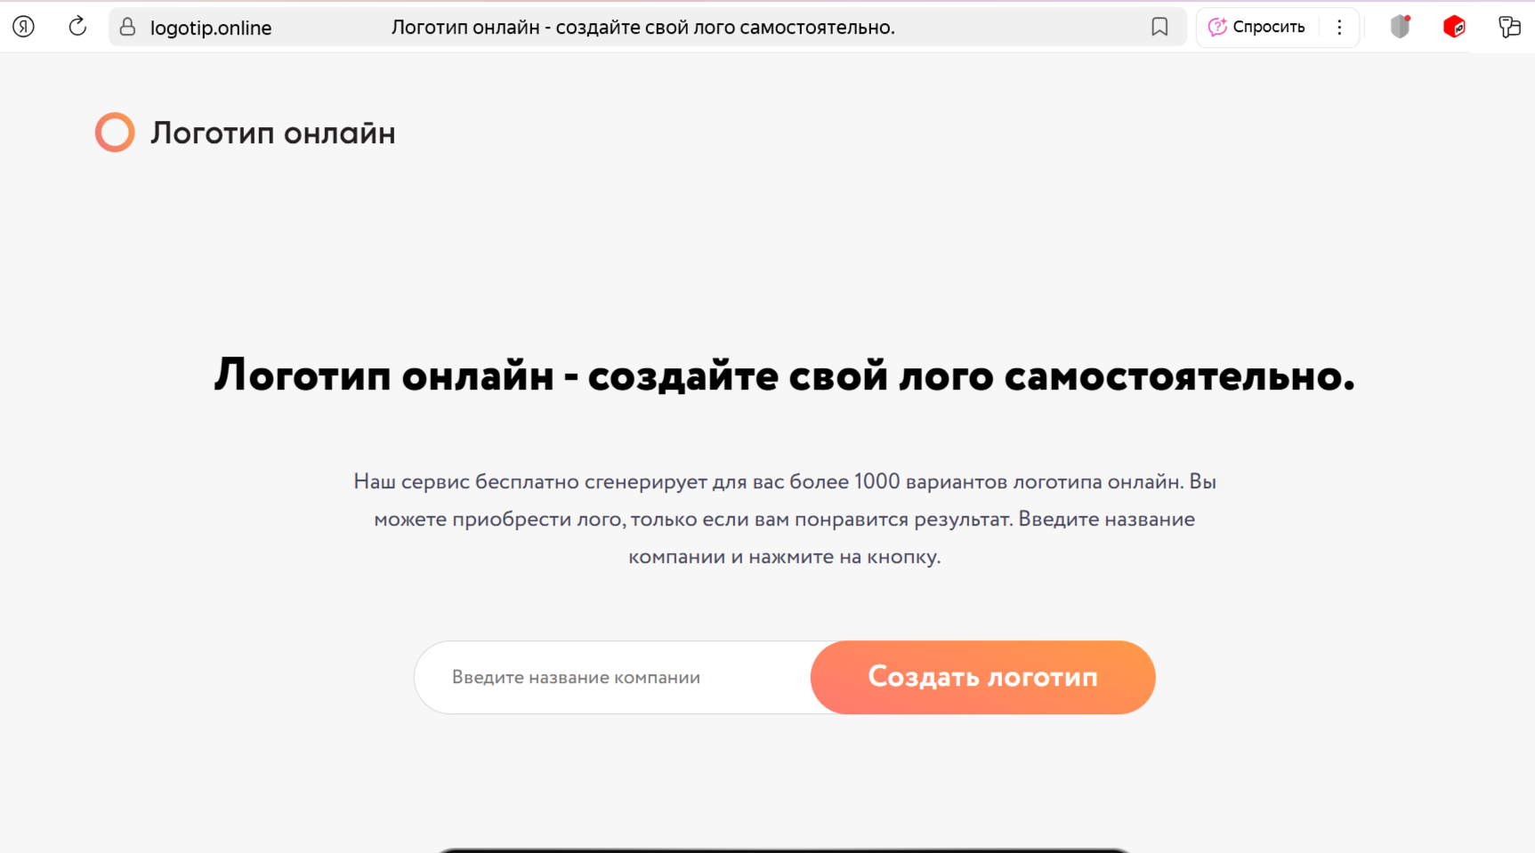
Task: Click the page title in address bar
Action: [x=642, y=28]
